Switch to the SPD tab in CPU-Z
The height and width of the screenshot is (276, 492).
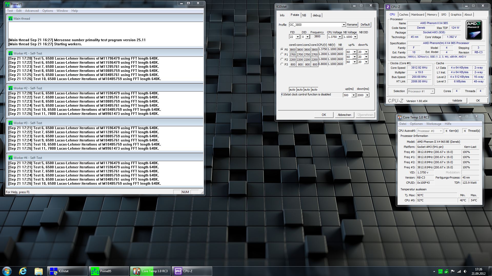[x=444, y=15]
